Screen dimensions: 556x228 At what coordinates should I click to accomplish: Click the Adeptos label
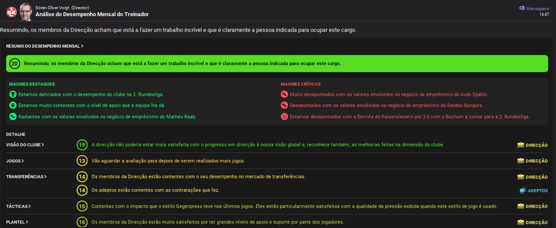click(538, 191)
